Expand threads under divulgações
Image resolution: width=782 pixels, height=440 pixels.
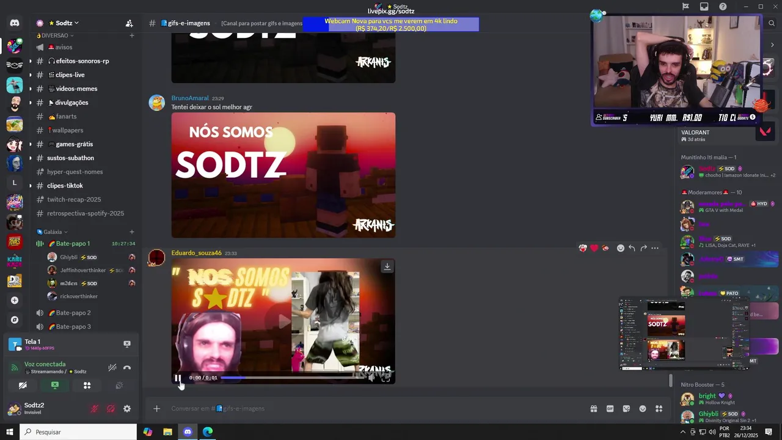(30, 103)
